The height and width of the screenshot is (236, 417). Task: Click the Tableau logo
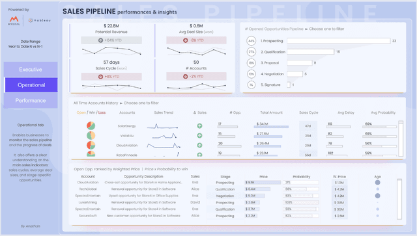pyautogui.click(x=39, y=20)
